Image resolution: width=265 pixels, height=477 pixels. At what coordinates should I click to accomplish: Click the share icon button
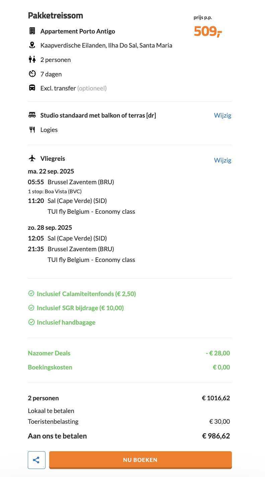click(x=36, y=460)
